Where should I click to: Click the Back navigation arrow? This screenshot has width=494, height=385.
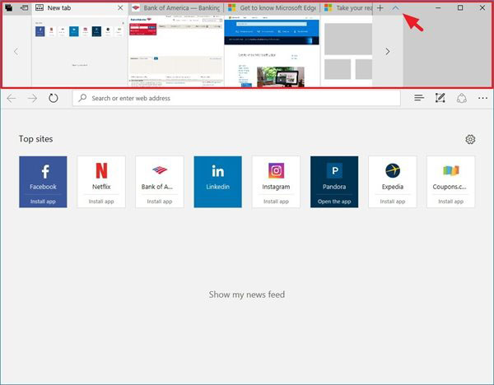click(12, 98)
